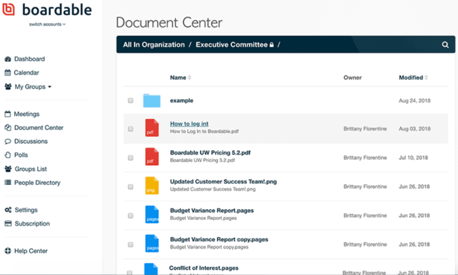The height and width of the screenshot is (275, 458).
Task: Open the Dashboard from the sidebar
Action: pyautogui.click(x=28, y=59)
